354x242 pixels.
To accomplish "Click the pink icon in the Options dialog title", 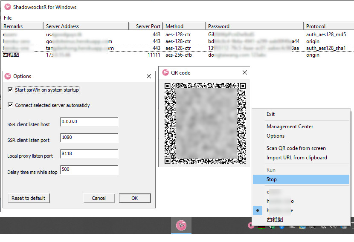I will [8, 76].
